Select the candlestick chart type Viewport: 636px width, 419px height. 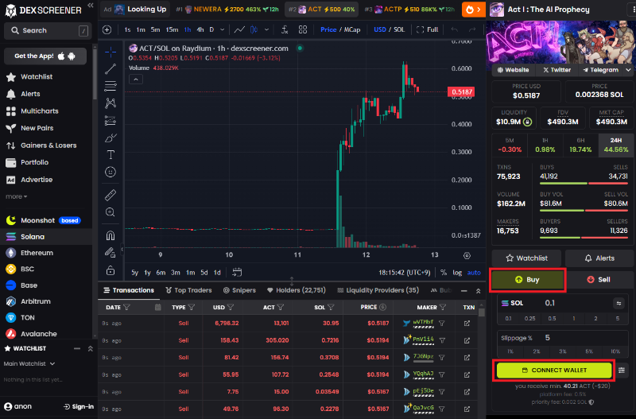coord(254,29)
